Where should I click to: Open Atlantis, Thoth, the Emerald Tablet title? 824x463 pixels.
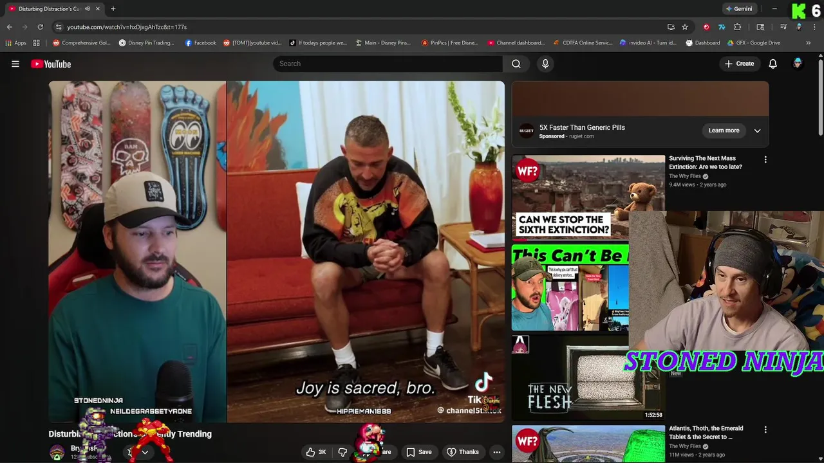706,433
